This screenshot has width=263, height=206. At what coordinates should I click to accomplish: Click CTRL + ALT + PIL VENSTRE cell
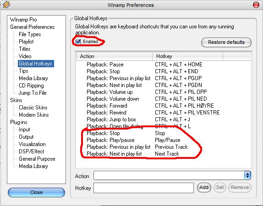tap(187, 113)
